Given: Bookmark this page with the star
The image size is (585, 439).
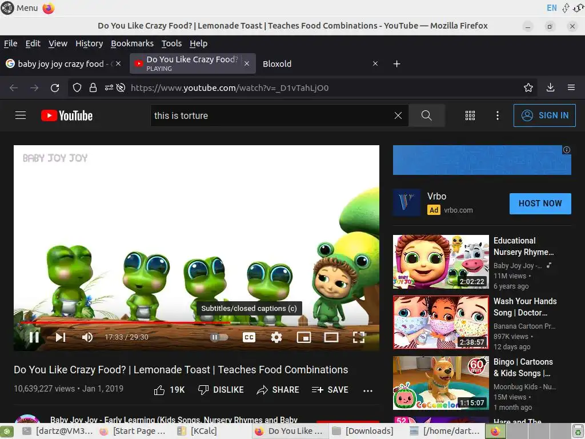Looking at the screenshot, I should (528, 87).
